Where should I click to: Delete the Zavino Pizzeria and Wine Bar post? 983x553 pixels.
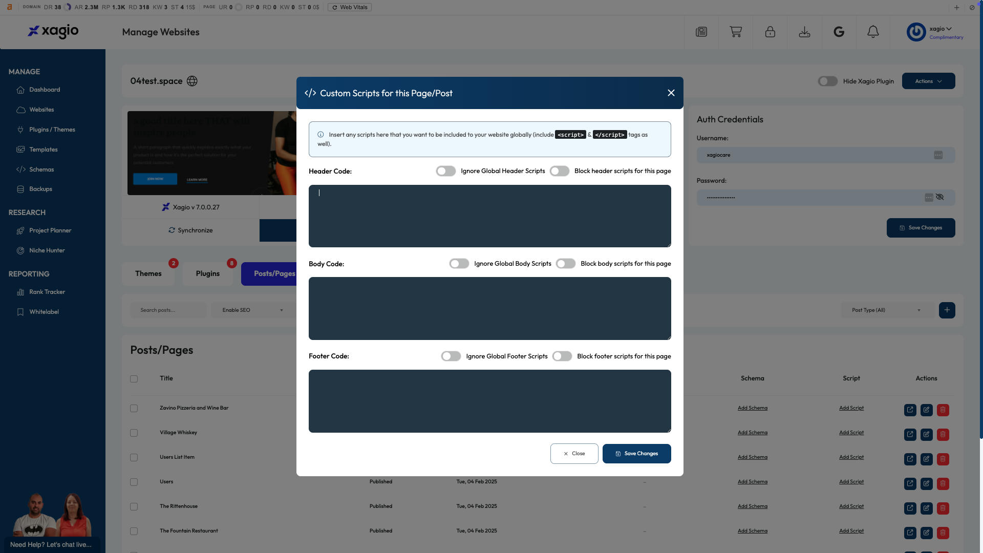[x=943, y=410]
